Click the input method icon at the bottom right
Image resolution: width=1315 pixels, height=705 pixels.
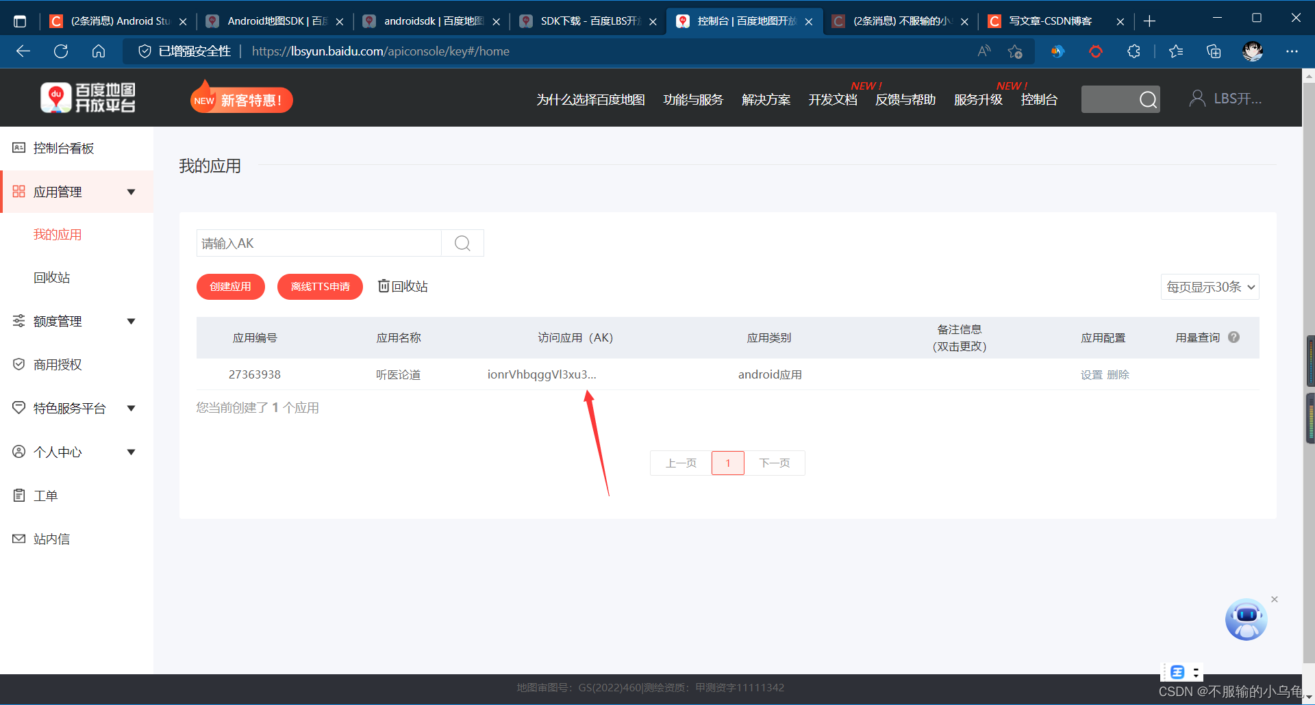[x=1177, y=672]
